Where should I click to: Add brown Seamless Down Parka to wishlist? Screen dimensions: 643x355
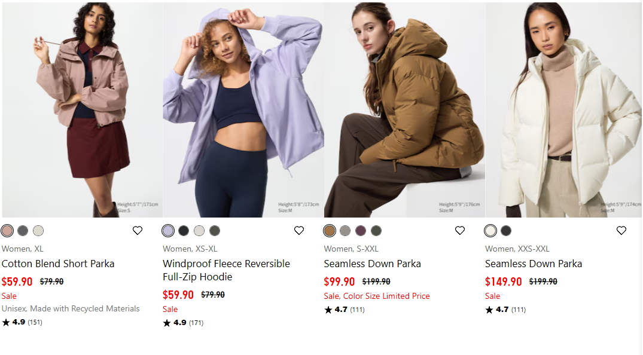[x=460, y=230]
